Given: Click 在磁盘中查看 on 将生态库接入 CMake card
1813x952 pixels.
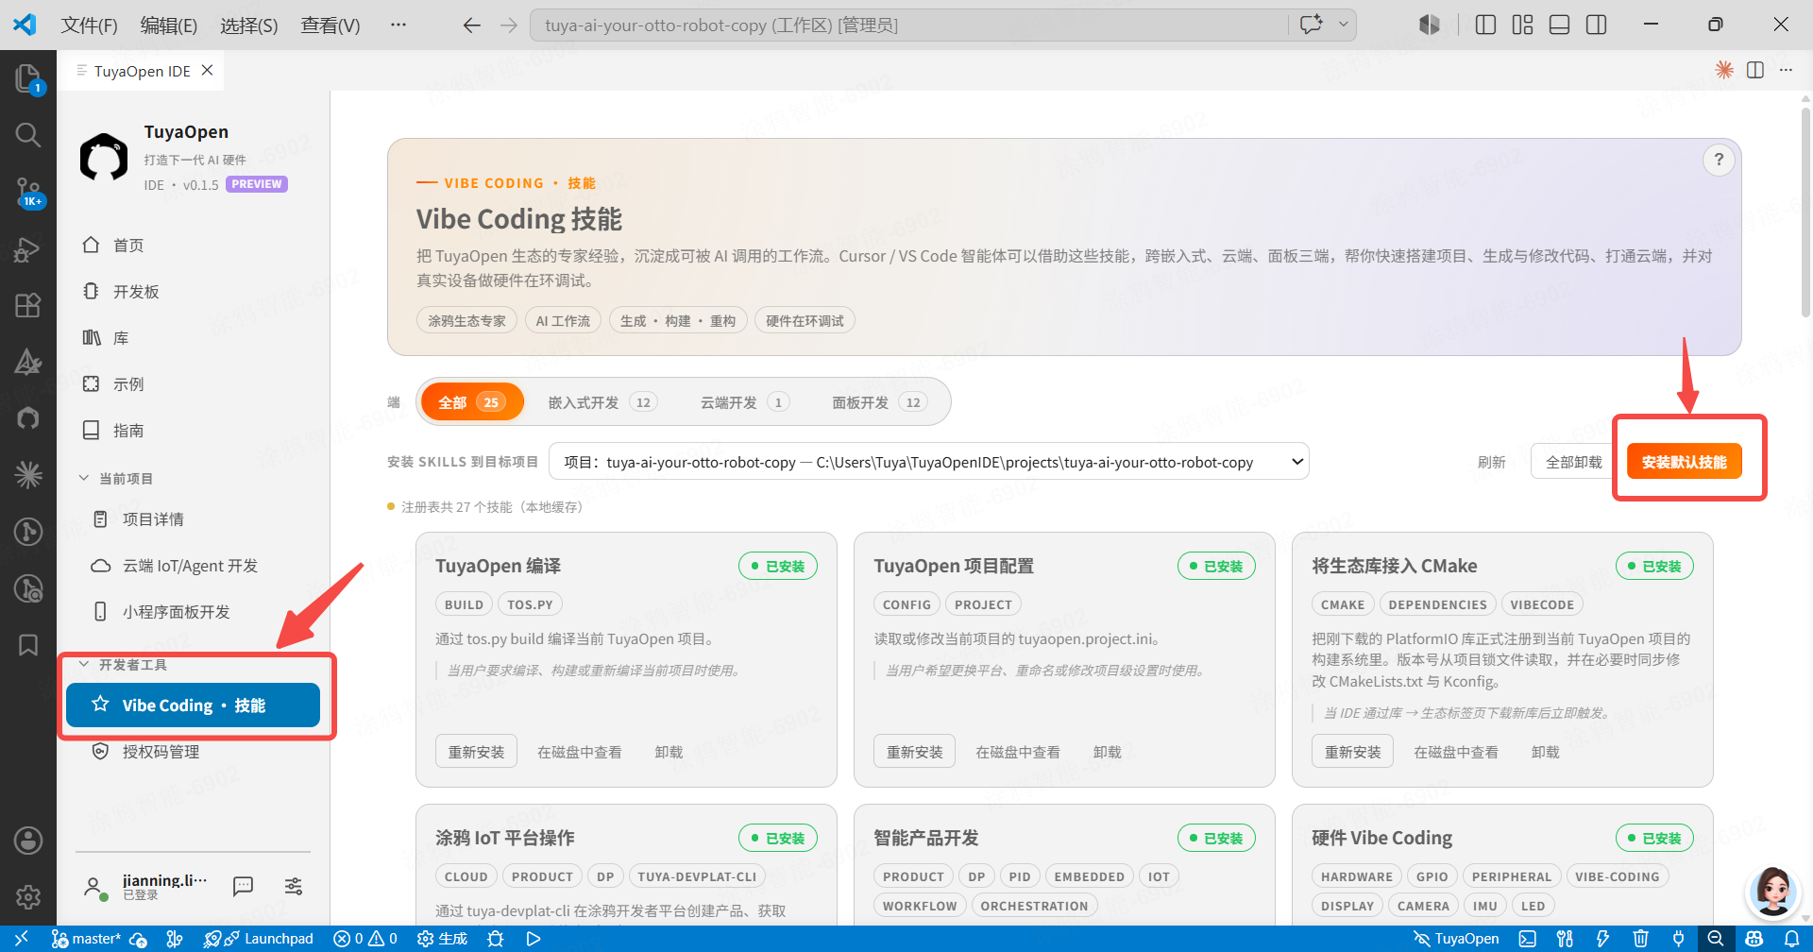Looking at the screenshot, I should pyautogui.click(x=1455, y=752).
